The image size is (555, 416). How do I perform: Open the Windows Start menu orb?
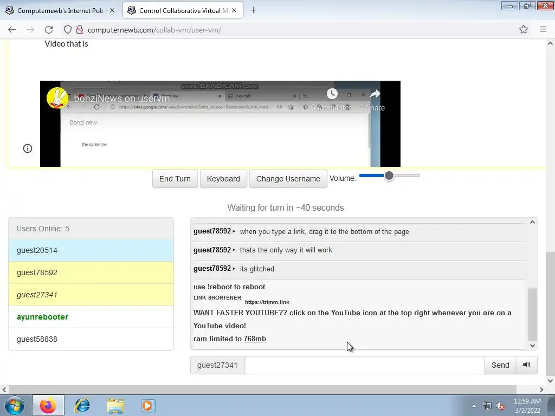tap(15, 405)
